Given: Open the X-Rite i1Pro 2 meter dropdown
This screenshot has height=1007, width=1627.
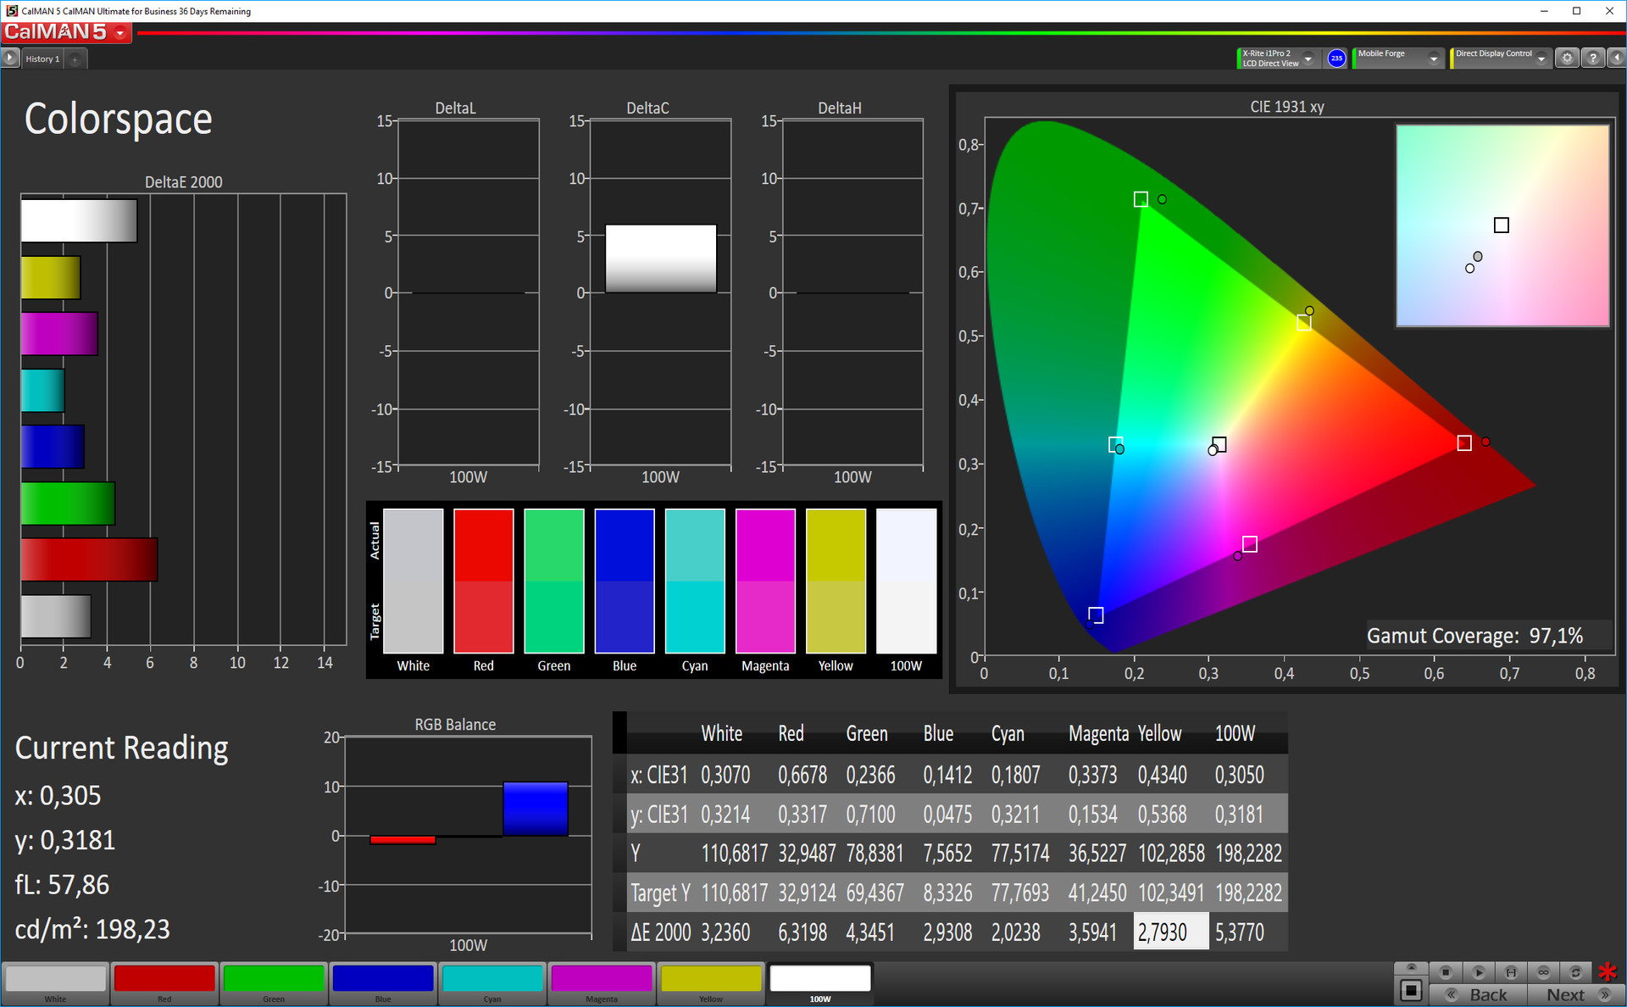Looking at the screenshot, I should click(x=1308, y=58).
